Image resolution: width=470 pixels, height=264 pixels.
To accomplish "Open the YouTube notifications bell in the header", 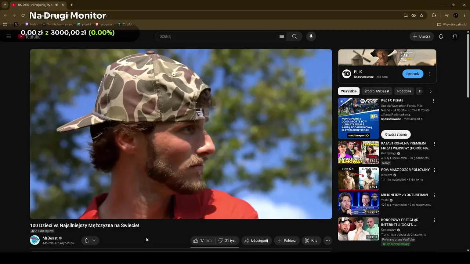I will pos(441,36).
